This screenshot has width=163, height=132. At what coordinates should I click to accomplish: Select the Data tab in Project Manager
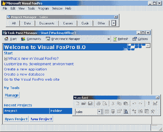27,23
